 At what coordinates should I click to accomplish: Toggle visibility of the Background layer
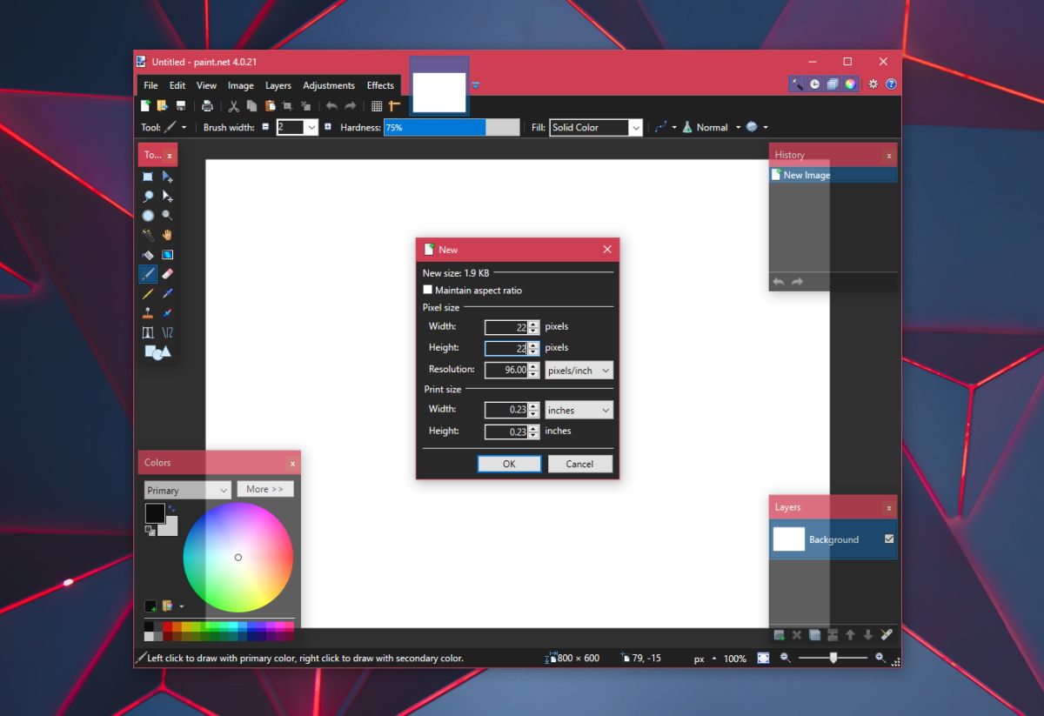coord(887,539)
